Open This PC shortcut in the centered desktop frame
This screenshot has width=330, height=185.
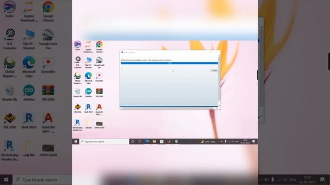pos(88,62)
